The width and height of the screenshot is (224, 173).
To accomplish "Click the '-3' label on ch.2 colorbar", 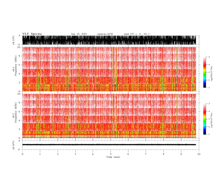I will [x=208, y=104].
